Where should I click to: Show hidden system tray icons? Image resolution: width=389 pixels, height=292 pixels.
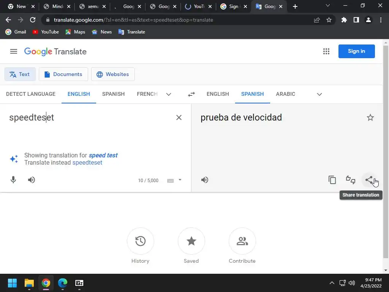click(332, 283)
